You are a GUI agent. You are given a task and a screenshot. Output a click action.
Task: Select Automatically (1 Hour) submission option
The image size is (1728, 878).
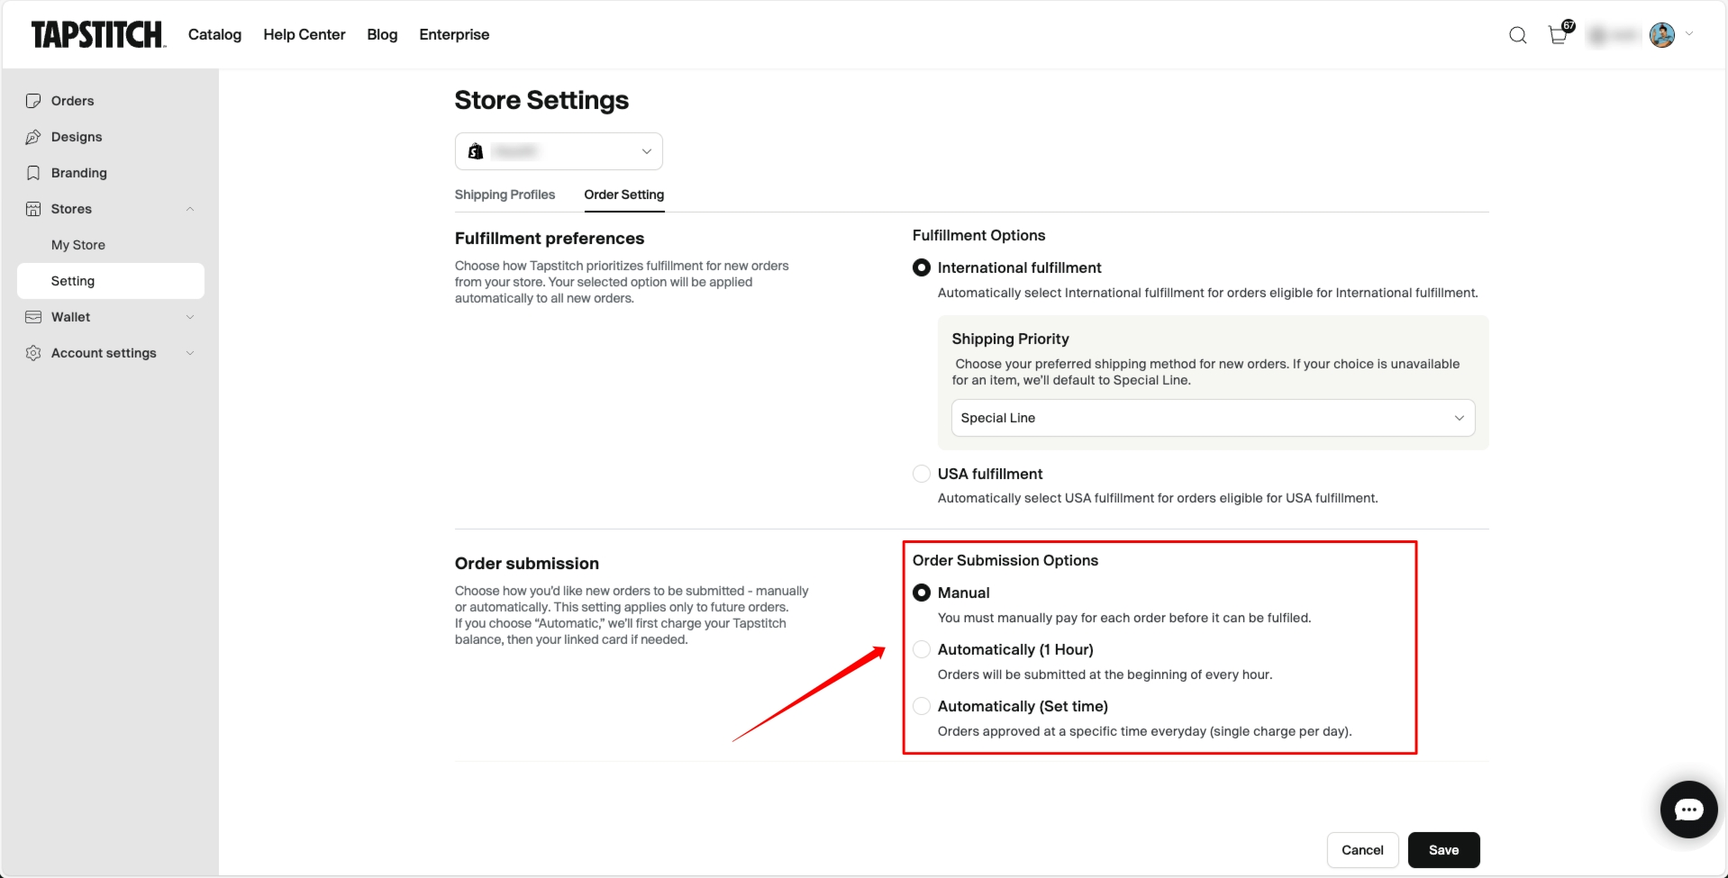(x=922, y=649)
